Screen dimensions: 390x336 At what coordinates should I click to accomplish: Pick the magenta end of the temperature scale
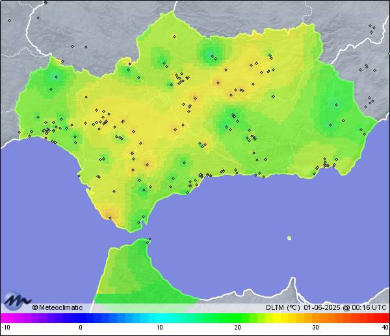(x=5, y=318)
